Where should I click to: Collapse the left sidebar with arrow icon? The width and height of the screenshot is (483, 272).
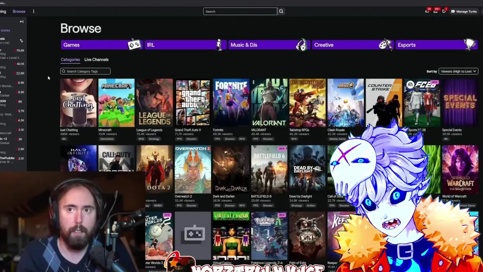pos(22,22)
